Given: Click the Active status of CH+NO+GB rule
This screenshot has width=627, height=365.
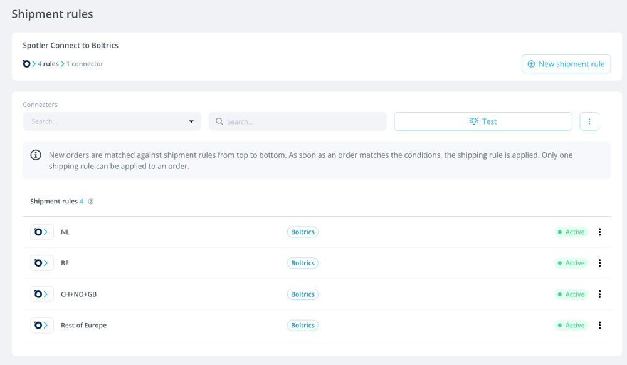Looking at the screenshot, I should coord(571,294).
